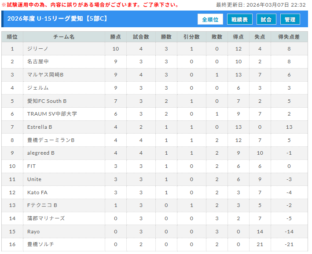Image resolution: width=312 pixels, height=254 pixels.
Task: Click the 得失点差 column header
Action: pyautogui.click(x=289, y=37)
